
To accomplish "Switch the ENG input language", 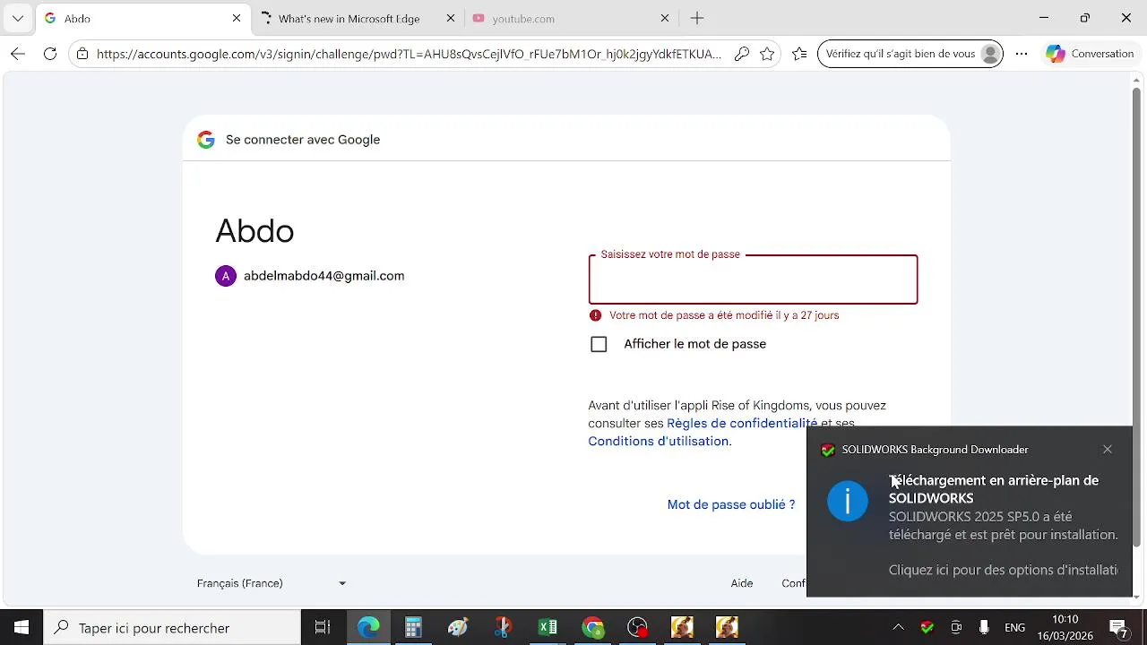I will pyautogui.click(x=1014, y=628).
